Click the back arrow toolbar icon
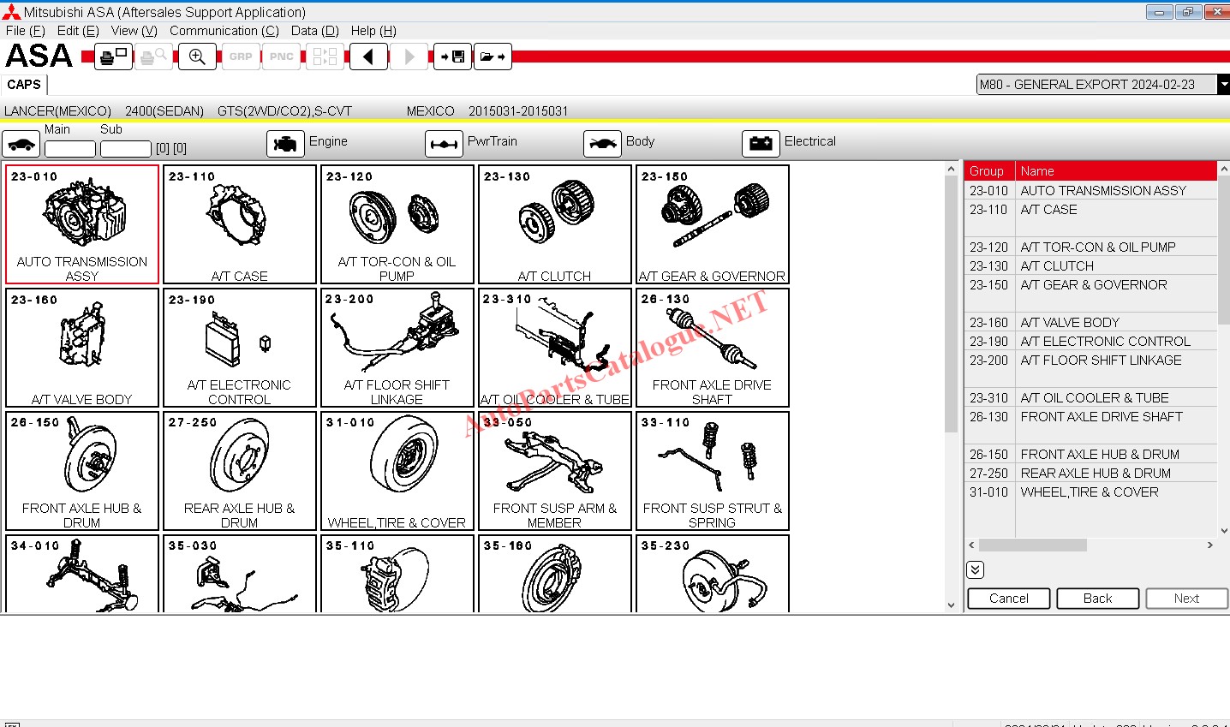 368,57
